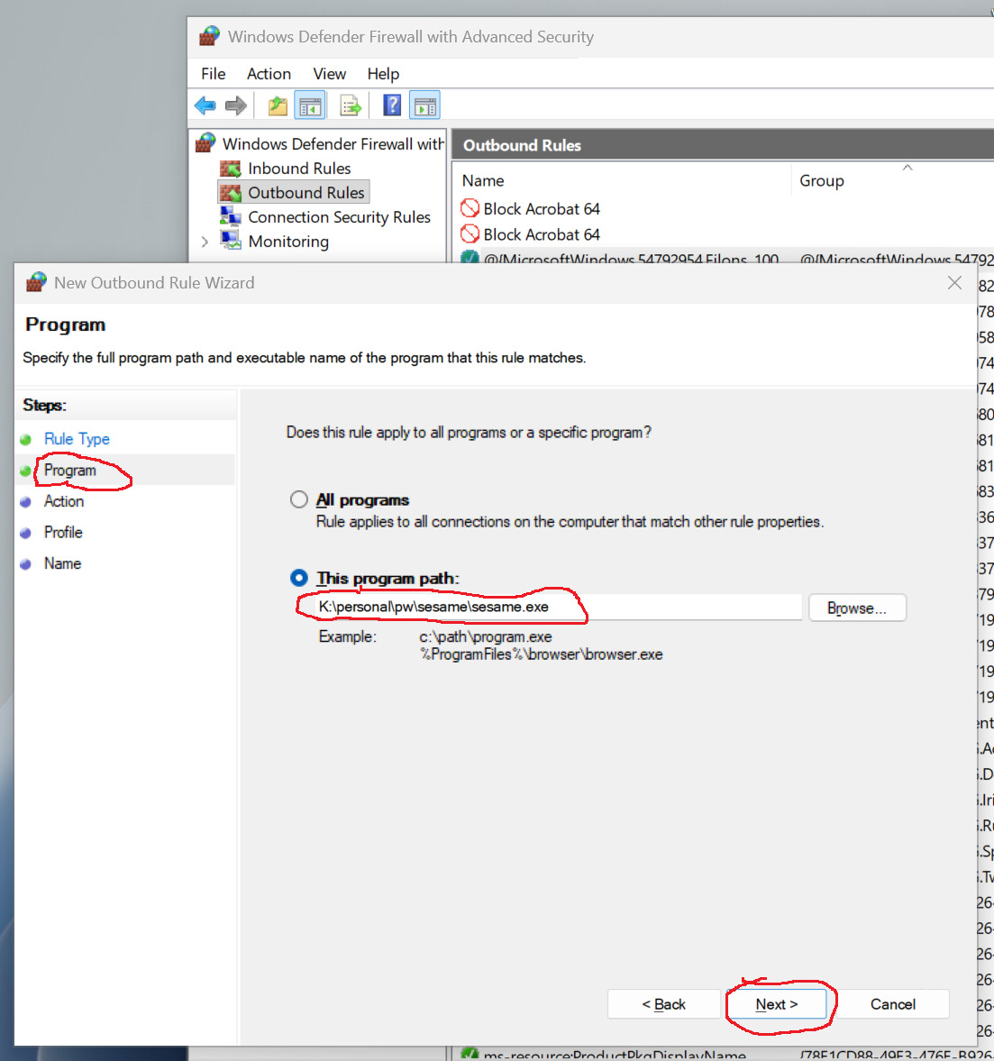
Task: Click the Group column sort arrow
Action: [x=907, y=167]
